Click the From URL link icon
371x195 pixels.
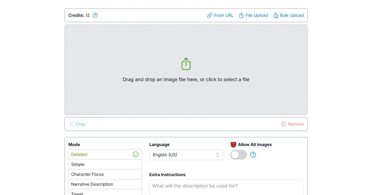210,15
